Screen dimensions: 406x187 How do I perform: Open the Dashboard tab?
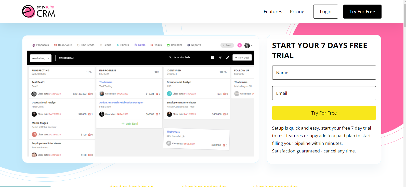(63, 45)
